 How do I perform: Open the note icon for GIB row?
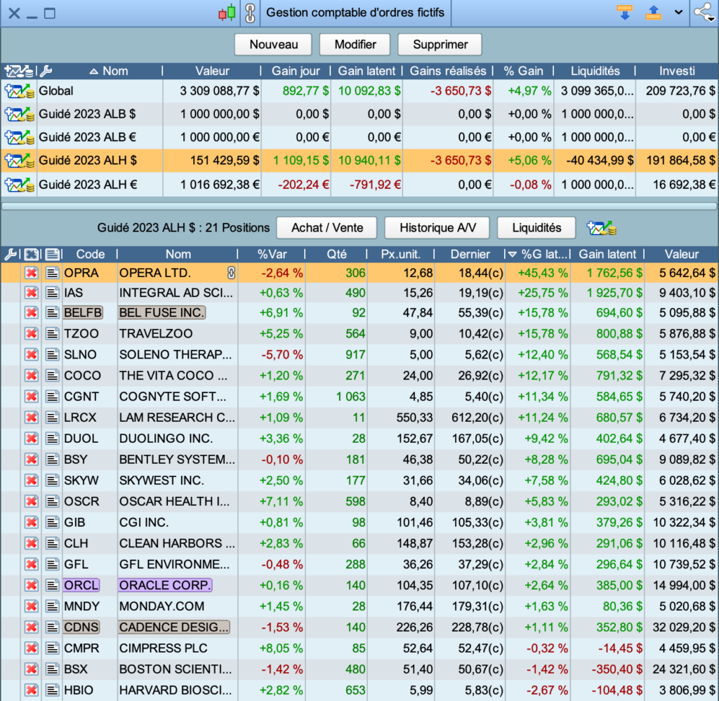coord(52,522)
